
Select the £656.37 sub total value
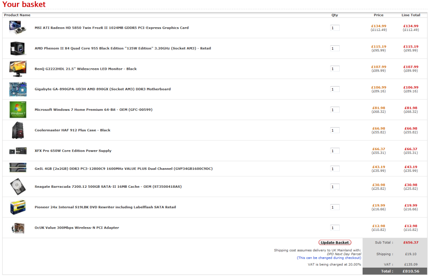point(411,243)
